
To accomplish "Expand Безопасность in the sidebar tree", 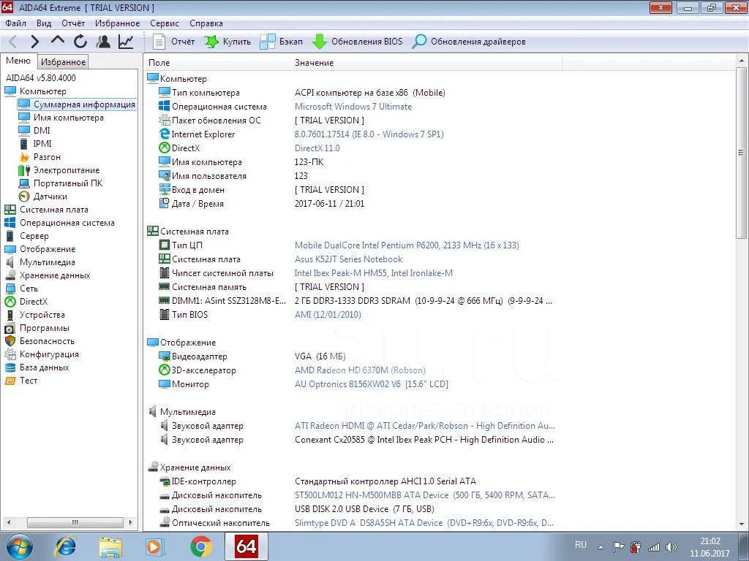I will [x=47, y=341].
